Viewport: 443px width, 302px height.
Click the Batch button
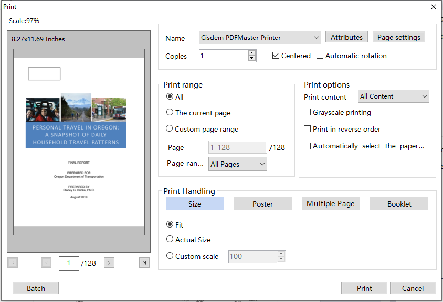pyautogui.click(x=36, y=288)
